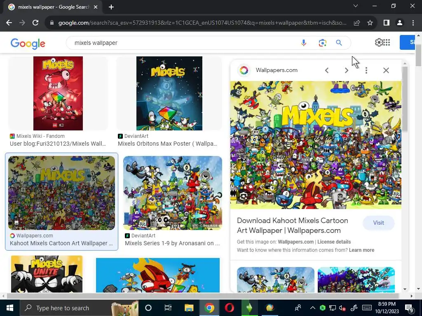The image size is (422, 316).
Task: Open Google quick settings gear
Action: coord(379,42)
